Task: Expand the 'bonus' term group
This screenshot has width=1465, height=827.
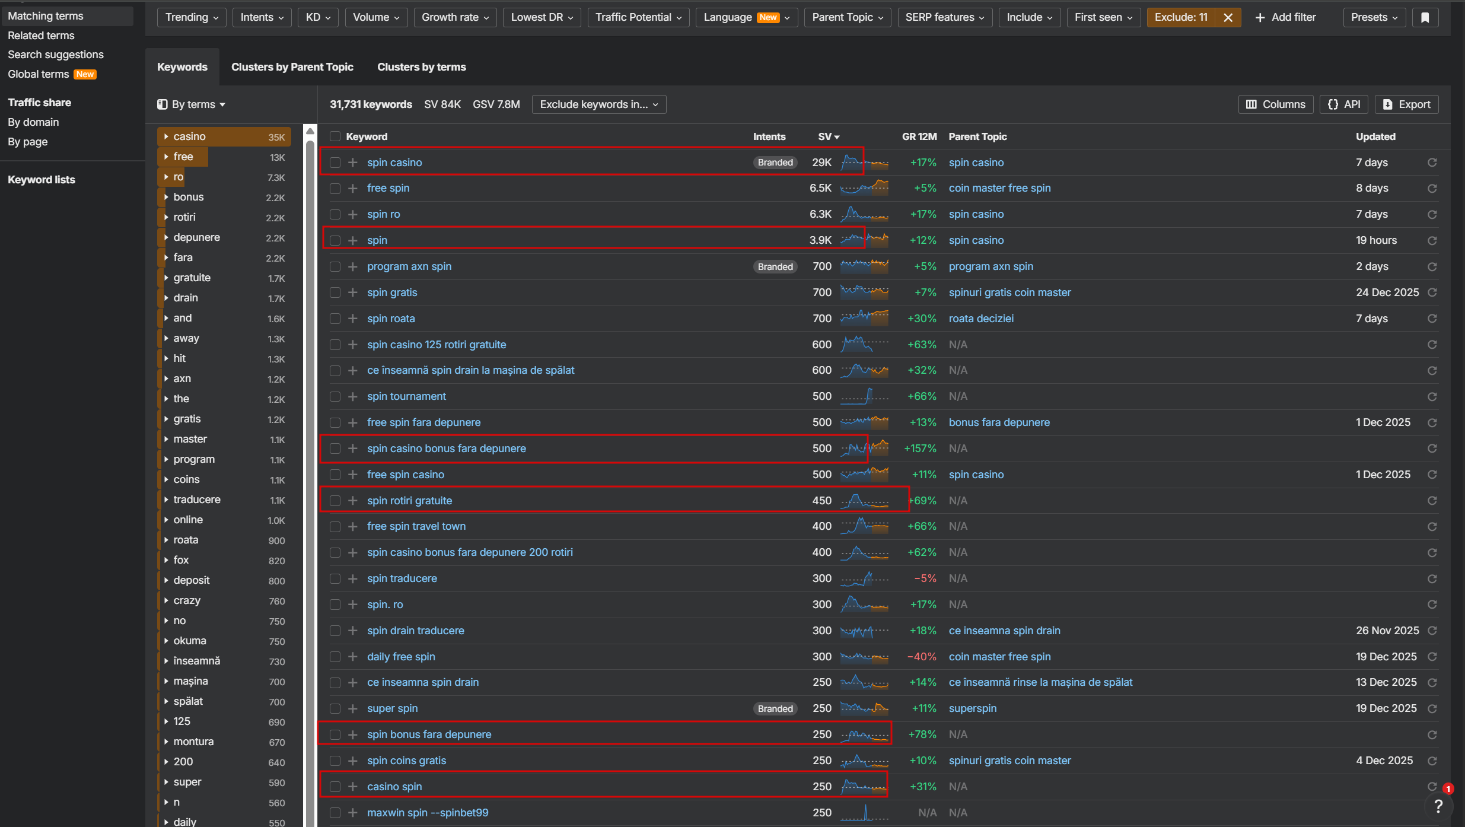Action: click(166, 197)
